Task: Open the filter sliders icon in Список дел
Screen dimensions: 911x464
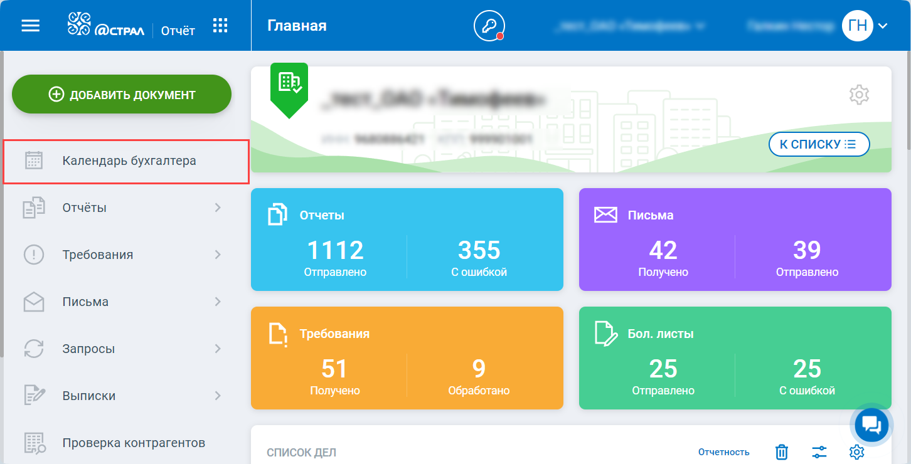Action: [819, 452]
